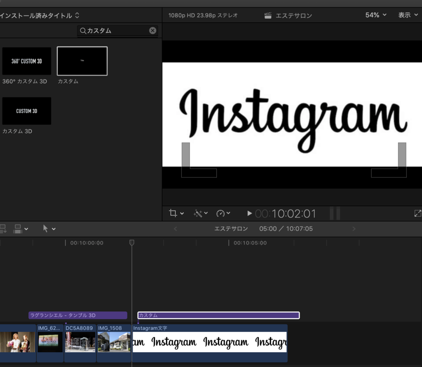Click the カスタム search input field
Screen dimensions: 422x367
click(x=117, y=30)
